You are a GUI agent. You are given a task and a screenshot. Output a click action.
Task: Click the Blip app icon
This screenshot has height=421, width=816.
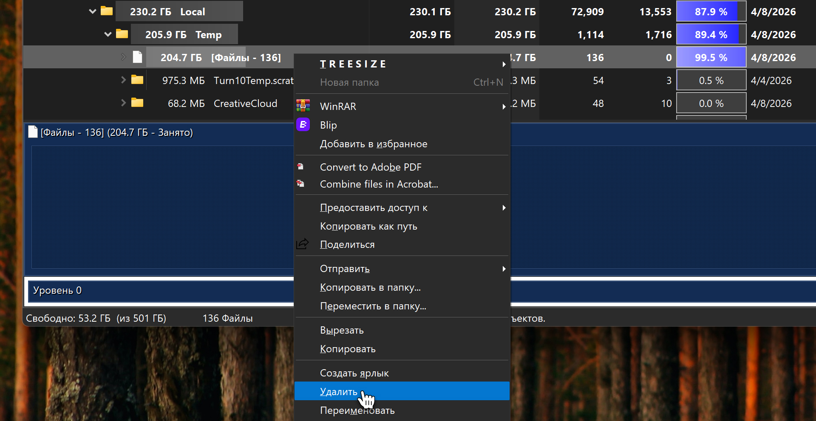[303, 125]
